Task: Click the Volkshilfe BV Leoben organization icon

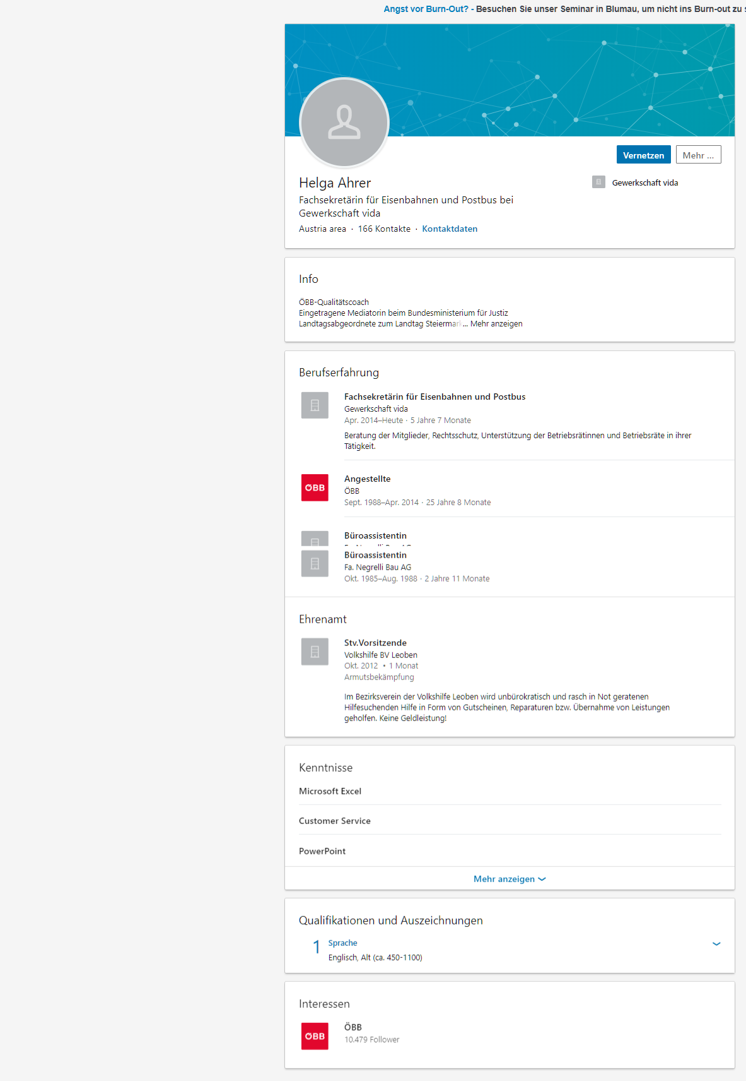Action: tap(315, 652)
